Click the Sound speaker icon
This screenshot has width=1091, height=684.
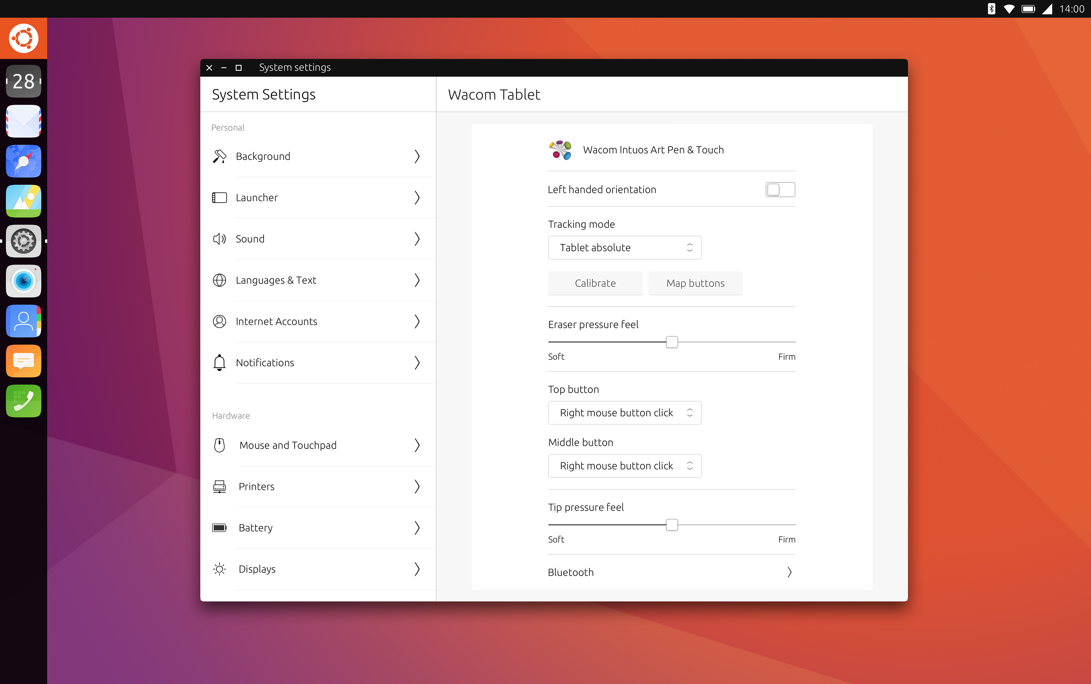point(219,239)
